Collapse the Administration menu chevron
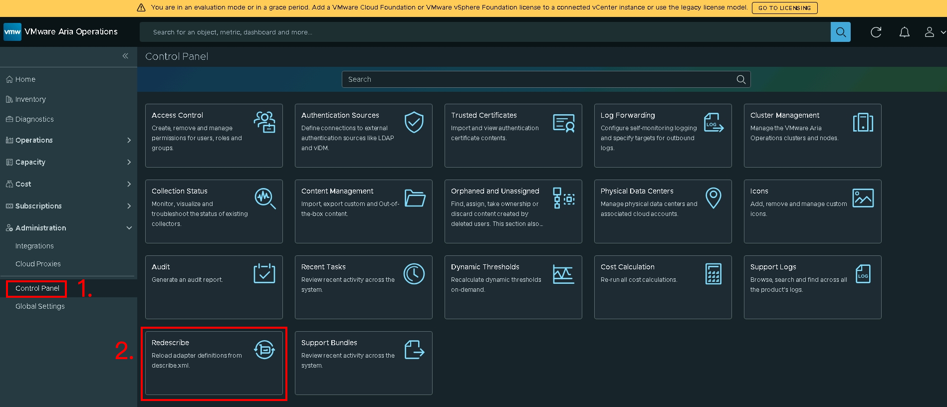 pos(129,228)
